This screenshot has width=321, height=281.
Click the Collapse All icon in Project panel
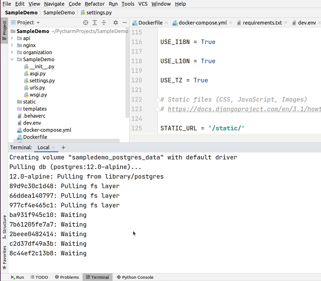pos(104,23)
